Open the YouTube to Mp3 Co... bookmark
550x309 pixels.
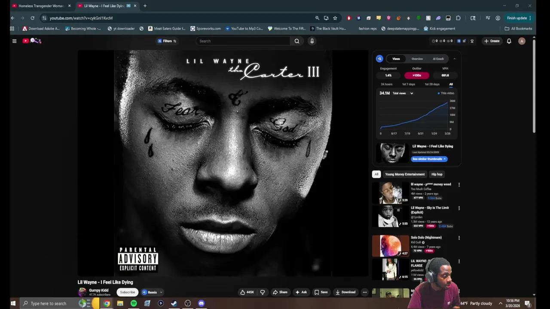tap(244, 29)
